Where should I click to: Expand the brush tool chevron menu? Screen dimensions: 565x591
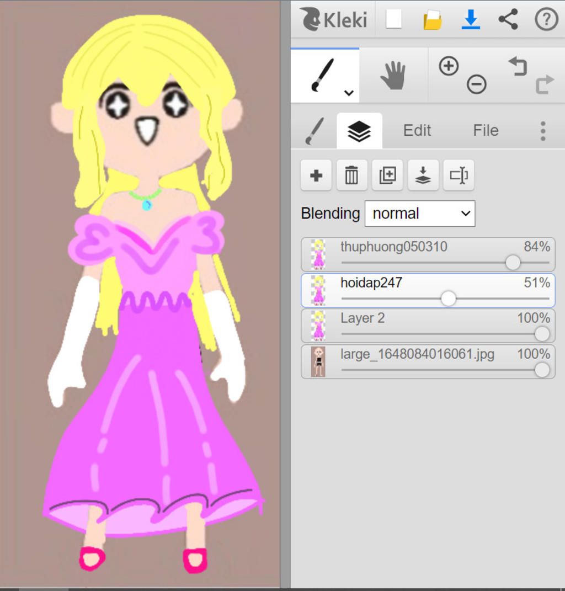click(x=349, y=93)
